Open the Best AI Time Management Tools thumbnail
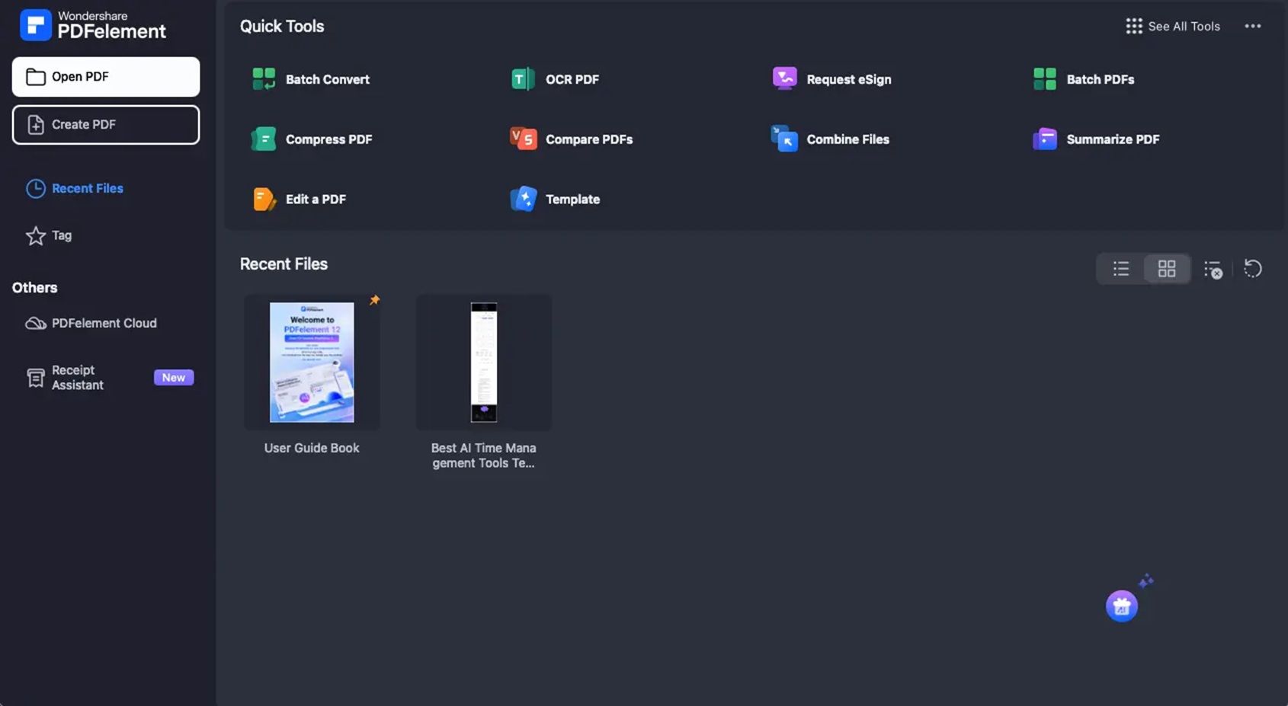 [484, 363]
